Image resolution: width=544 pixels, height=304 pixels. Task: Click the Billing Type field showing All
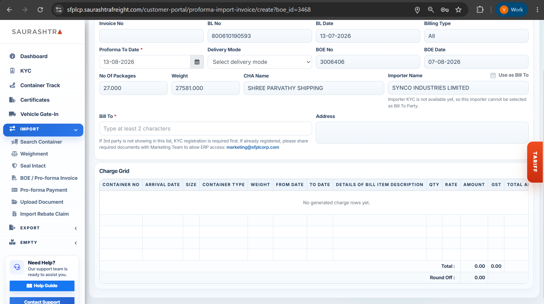[476, 36]
